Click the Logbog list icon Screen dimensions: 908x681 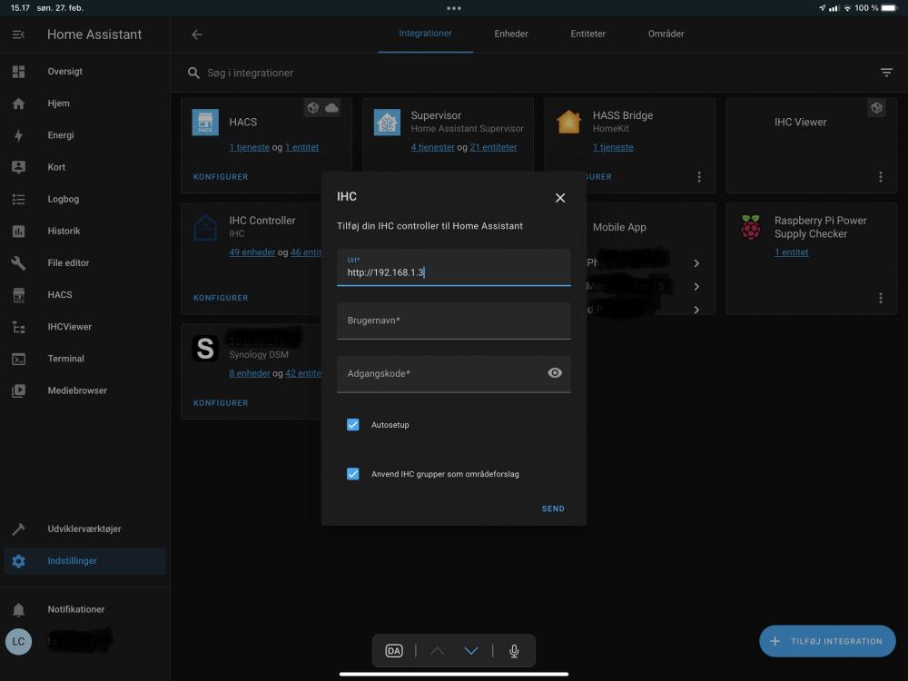[x=18, y=199]
